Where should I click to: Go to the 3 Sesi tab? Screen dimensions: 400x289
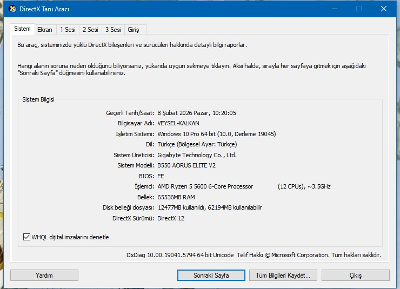pos(113,30)
